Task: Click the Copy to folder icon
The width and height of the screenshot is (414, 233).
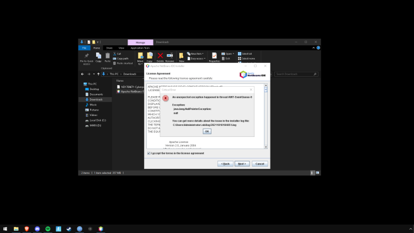Action: coord(150,55)
